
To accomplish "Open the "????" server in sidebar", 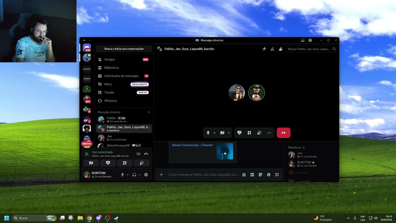I will click(x=87, y=79).
